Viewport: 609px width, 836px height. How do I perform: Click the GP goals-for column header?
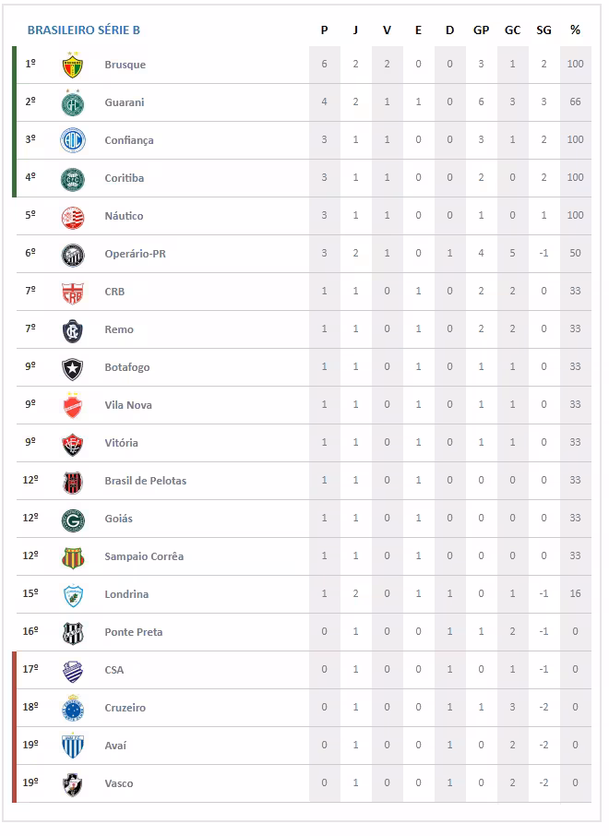tap(482, 30)
